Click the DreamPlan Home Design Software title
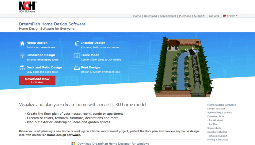This screenshot has height=145, width=255. point(52,24)
